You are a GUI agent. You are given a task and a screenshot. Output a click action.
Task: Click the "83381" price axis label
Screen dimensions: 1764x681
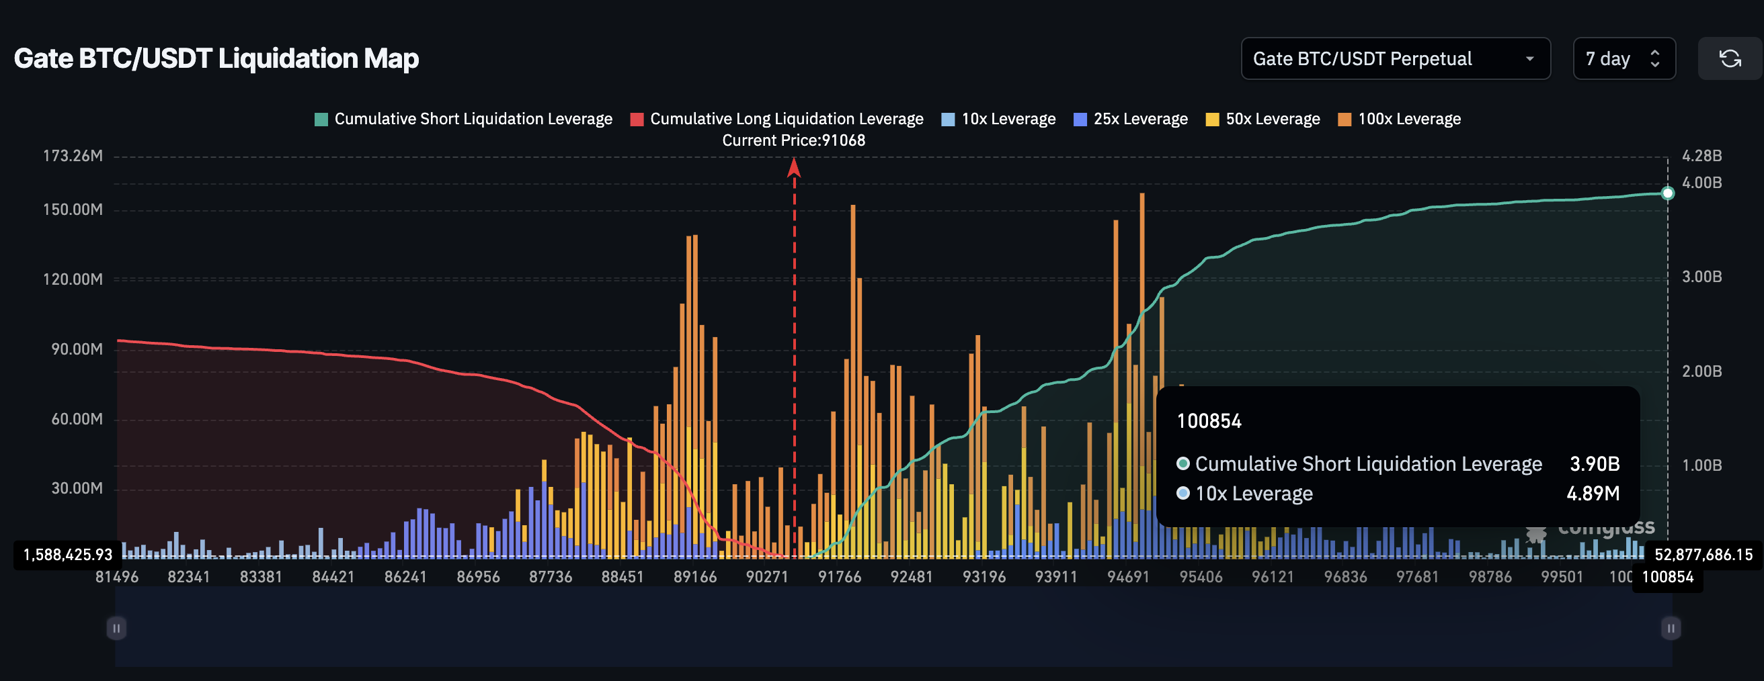pos(261,577)
